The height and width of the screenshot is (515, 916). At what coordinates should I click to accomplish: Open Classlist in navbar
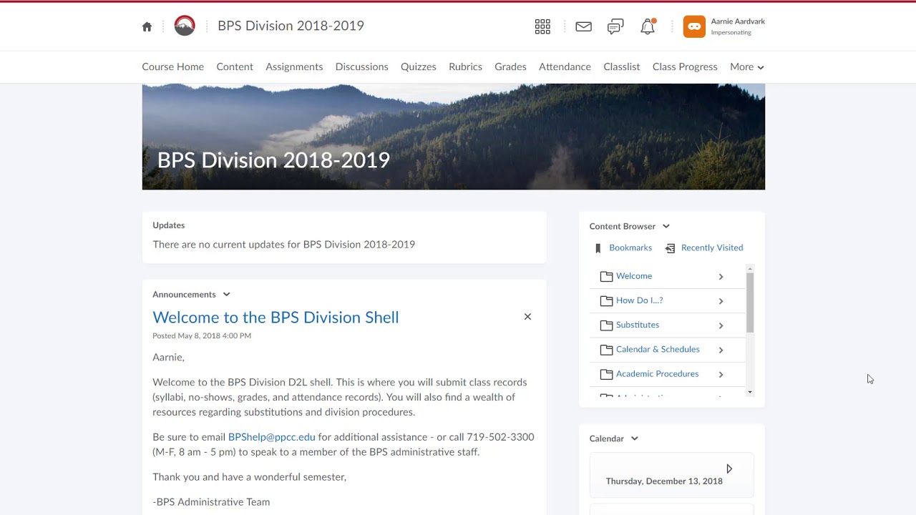coord(621,67)
